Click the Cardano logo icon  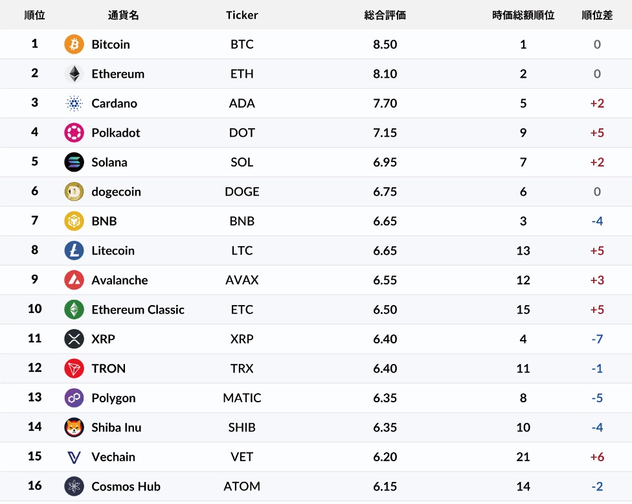tap(74, 104)
